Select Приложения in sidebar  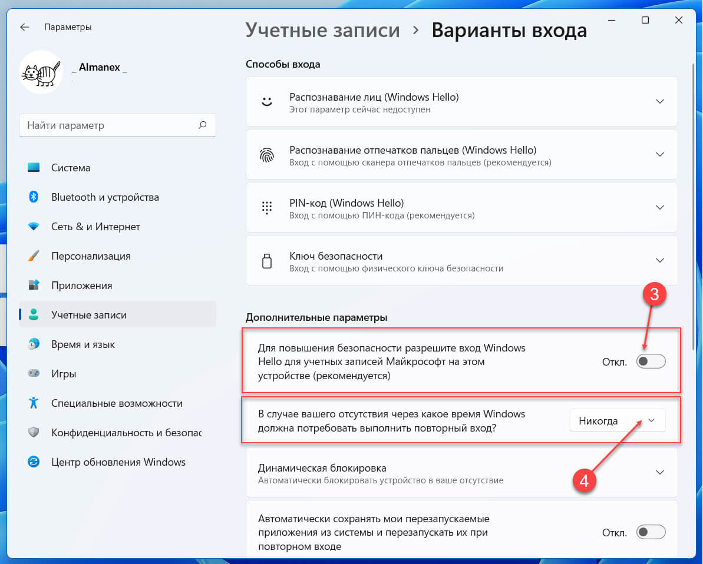tap(117, 286)
